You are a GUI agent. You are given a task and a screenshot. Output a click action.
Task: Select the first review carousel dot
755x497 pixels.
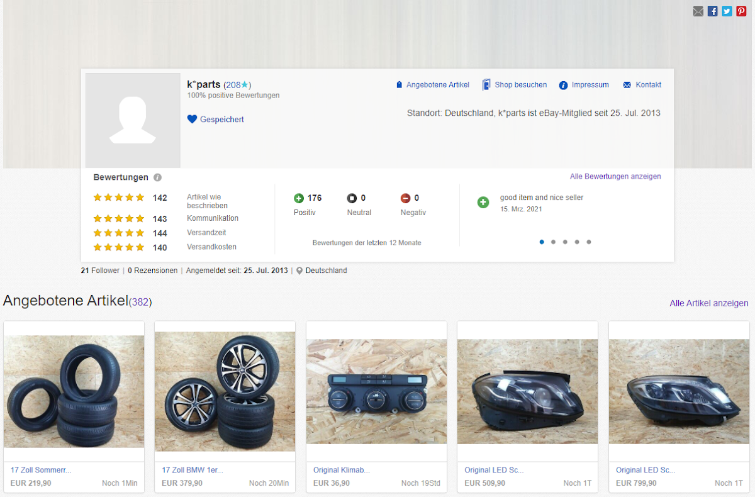point(542,242)
